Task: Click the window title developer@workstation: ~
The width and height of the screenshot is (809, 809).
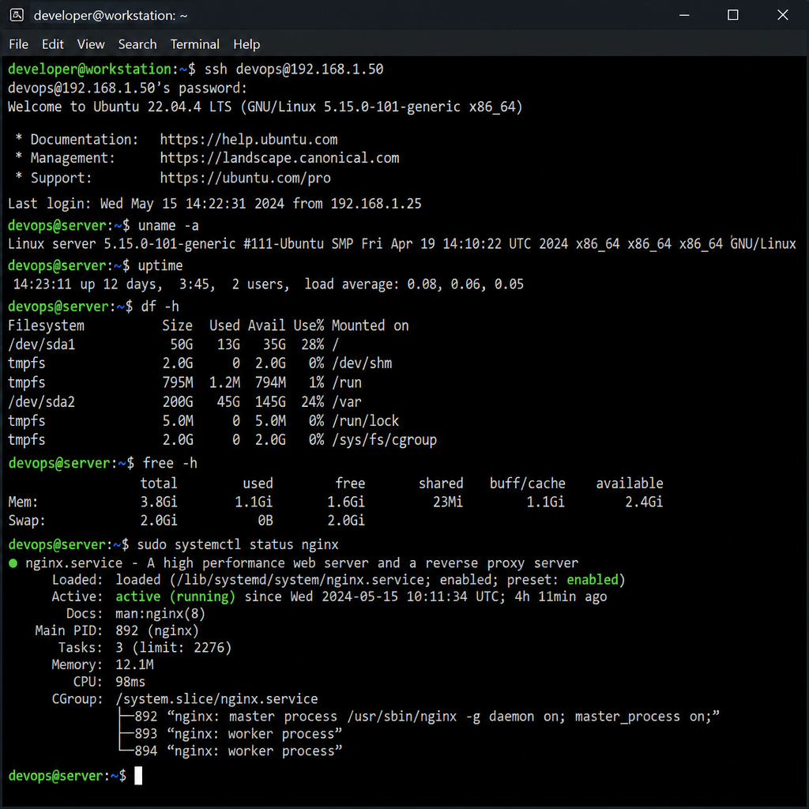Action: (x=111, y=16)
